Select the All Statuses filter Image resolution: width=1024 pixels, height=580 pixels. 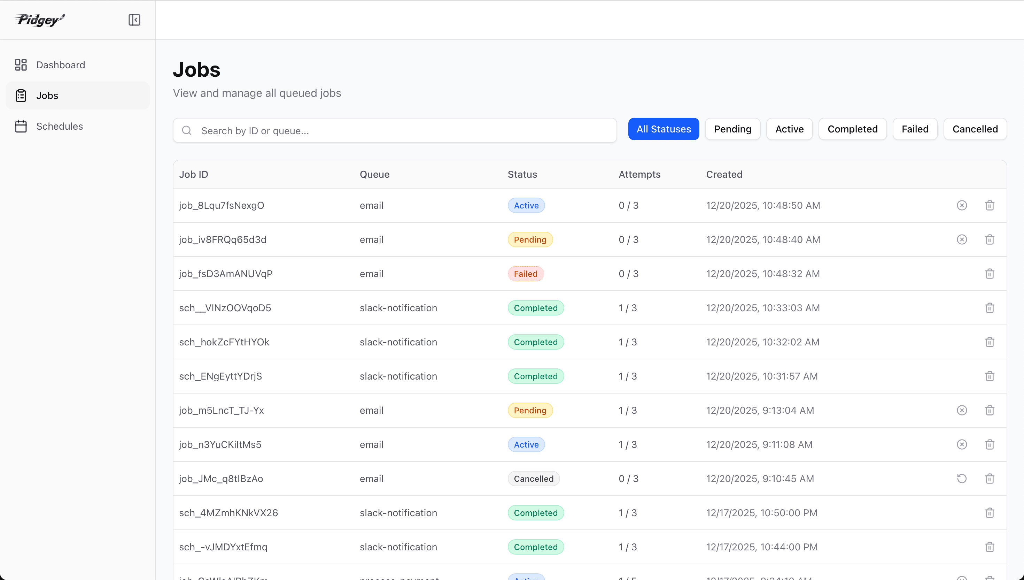(x=663, y=129)
